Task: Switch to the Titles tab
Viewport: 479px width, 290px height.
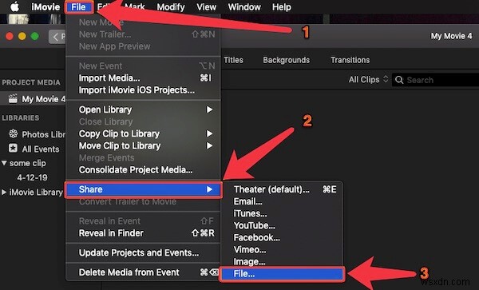Action: [233, 60]
